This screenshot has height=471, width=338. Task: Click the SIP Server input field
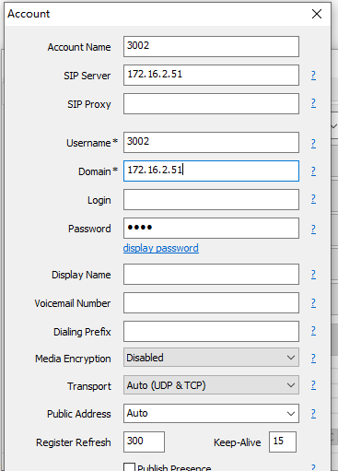coord(211,75)
